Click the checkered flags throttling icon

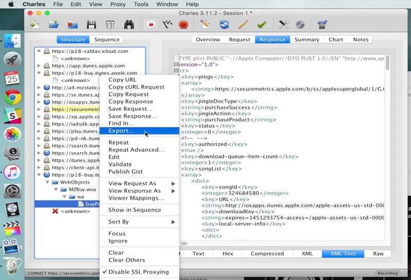pos(167,25)
